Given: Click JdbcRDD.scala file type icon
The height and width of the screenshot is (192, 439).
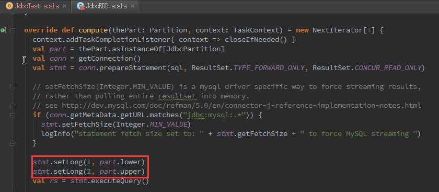Looking at the screenshot, I should (81, 6).
